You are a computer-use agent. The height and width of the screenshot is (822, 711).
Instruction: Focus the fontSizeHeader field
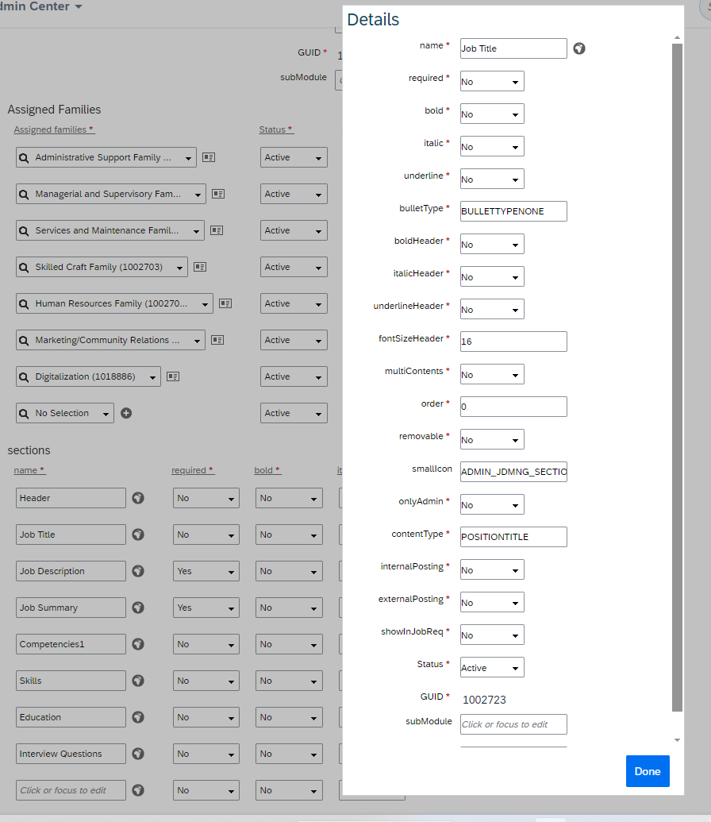513,342
